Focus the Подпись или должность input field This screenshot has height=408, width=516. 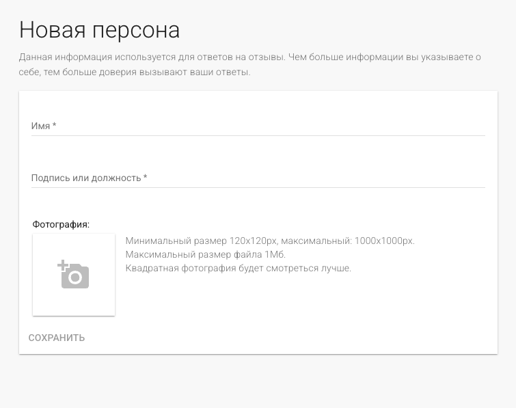(258, 178)
